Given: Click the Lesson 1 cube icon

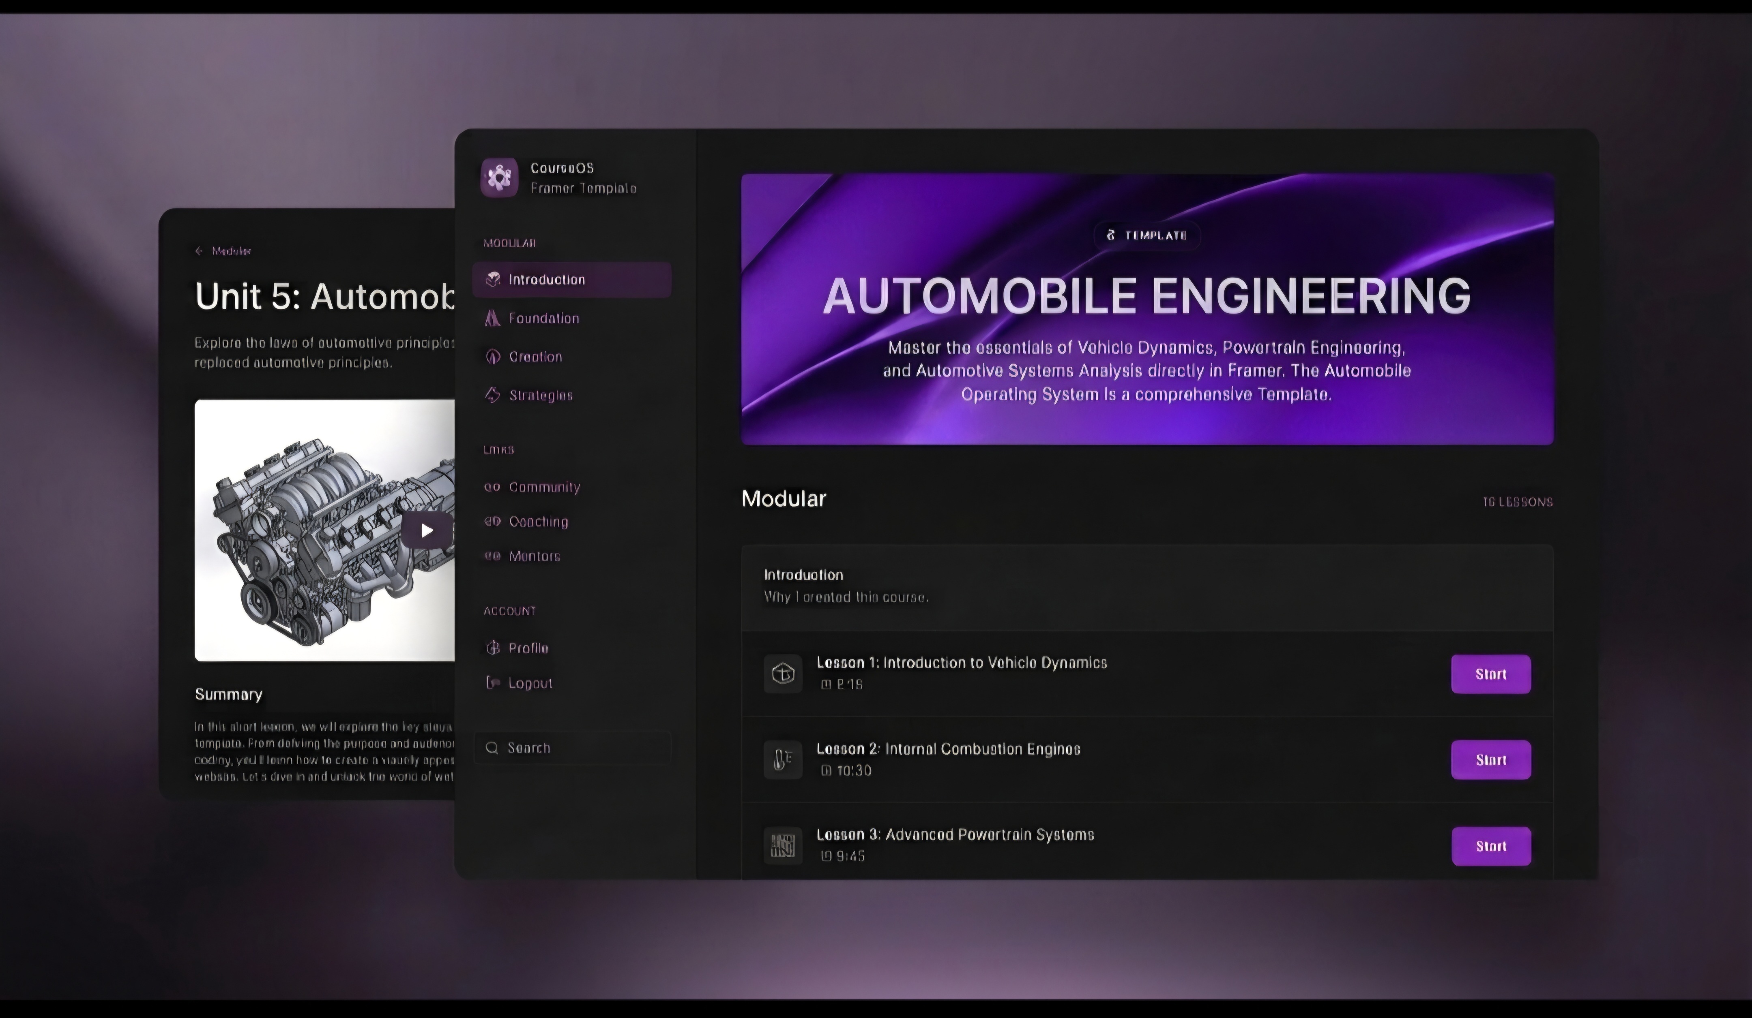Looking at the screenshot, I should 783,674.
